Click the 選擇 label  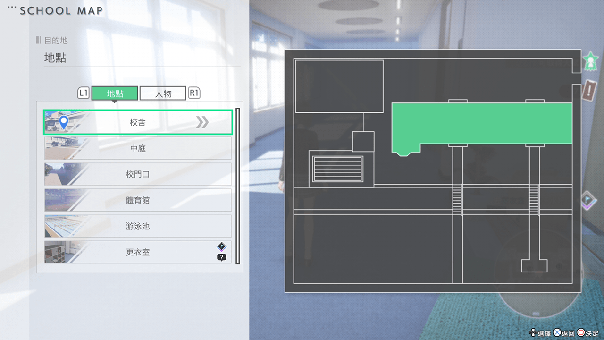544,333
